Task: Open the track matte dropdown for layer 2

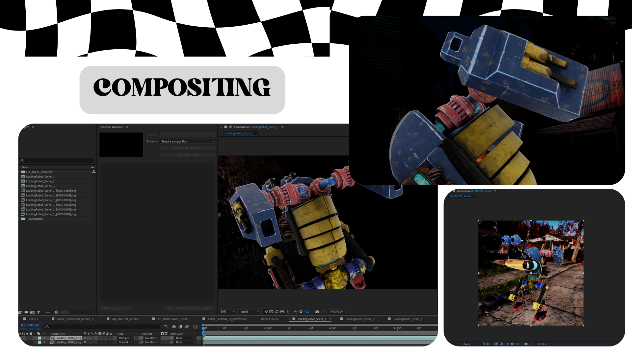Action: pyautogui.click(x=152, y=343)
